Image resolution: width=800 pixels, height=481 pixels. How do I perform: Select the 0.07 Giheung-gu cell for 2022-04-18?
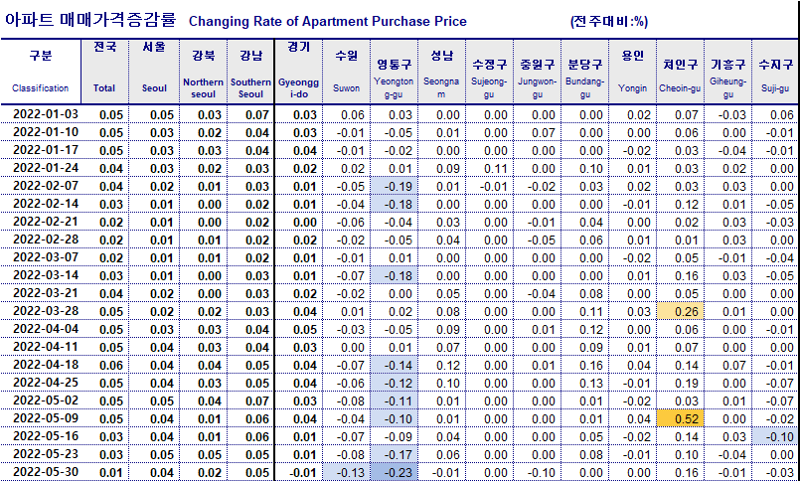(728, 365)
